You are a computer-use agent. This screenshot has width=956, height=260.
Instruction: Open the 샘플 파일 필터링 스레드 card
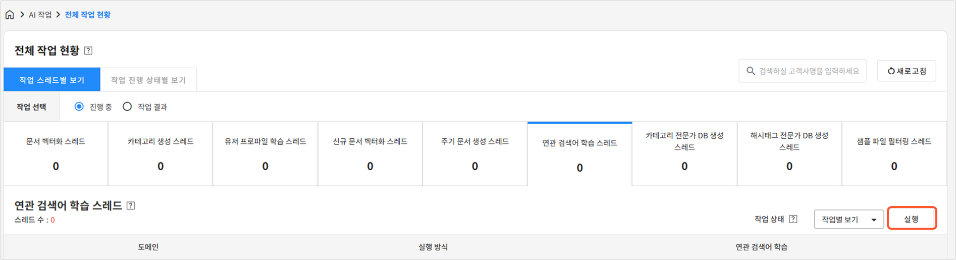894,153
